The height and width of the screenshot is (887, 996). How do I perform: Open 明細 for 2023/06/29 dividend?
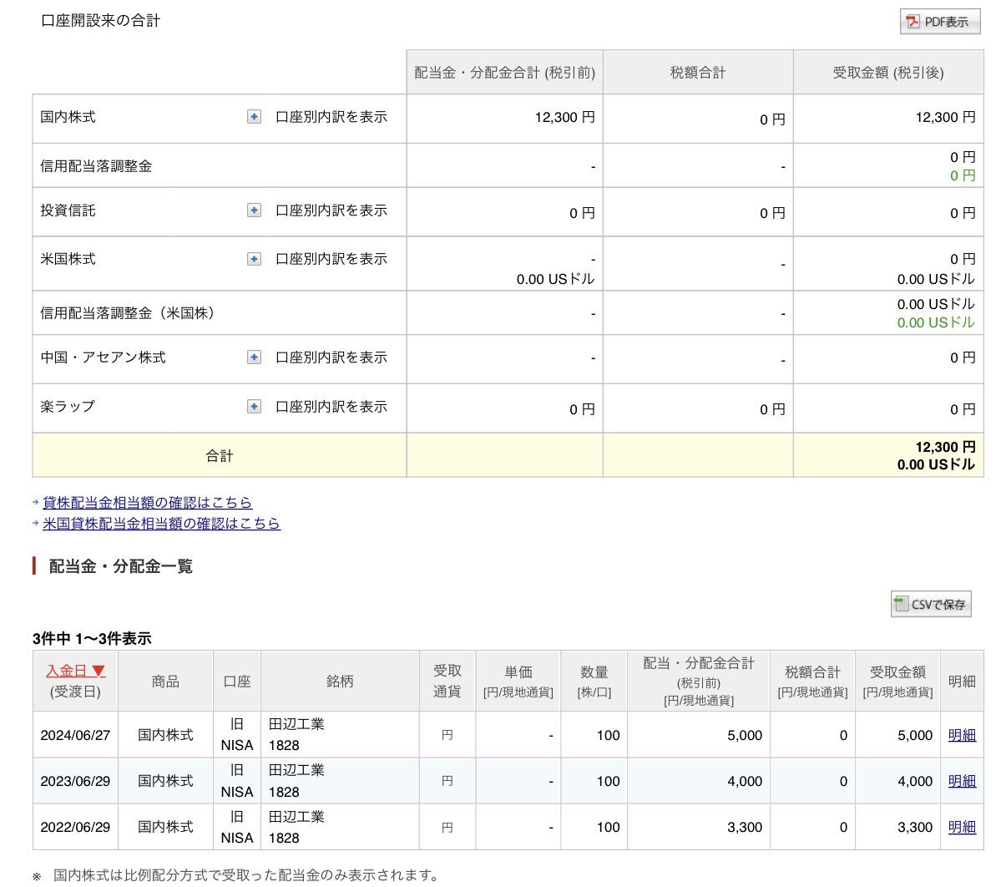click(962, 782)
